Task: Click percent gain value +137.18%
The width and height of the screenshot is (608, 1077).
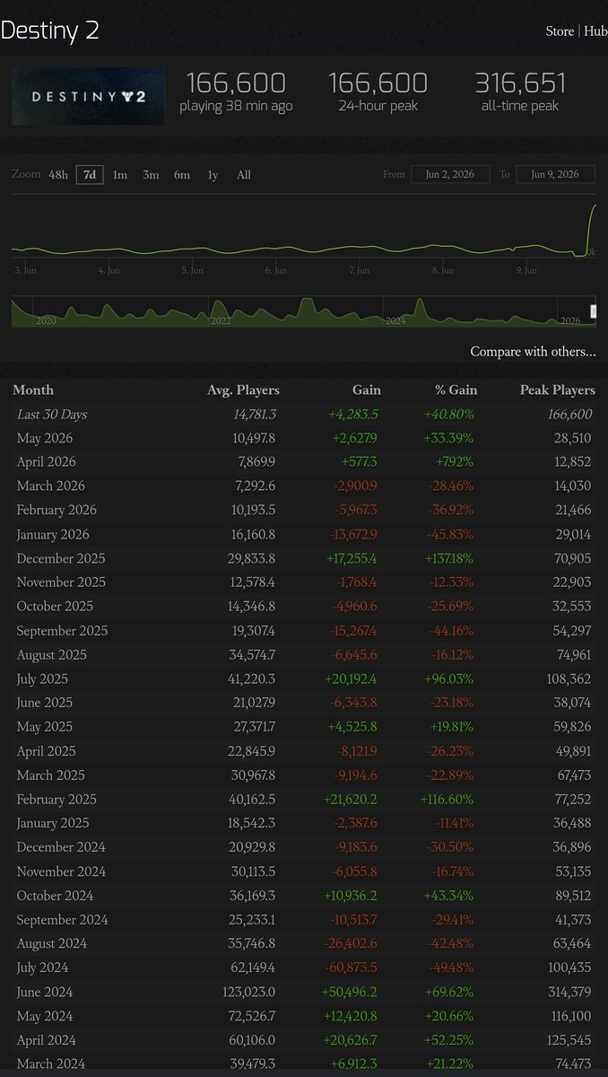Action: click(448, 558)
